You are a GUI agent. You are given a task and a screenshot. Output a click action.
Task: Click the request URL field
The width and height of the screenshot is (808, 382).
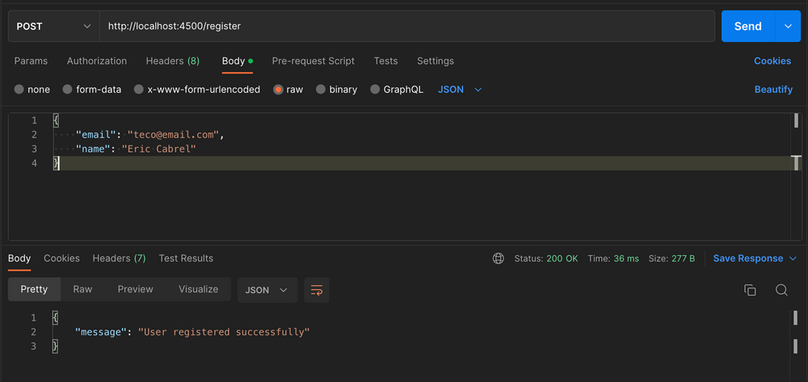[x=404, y=26]
